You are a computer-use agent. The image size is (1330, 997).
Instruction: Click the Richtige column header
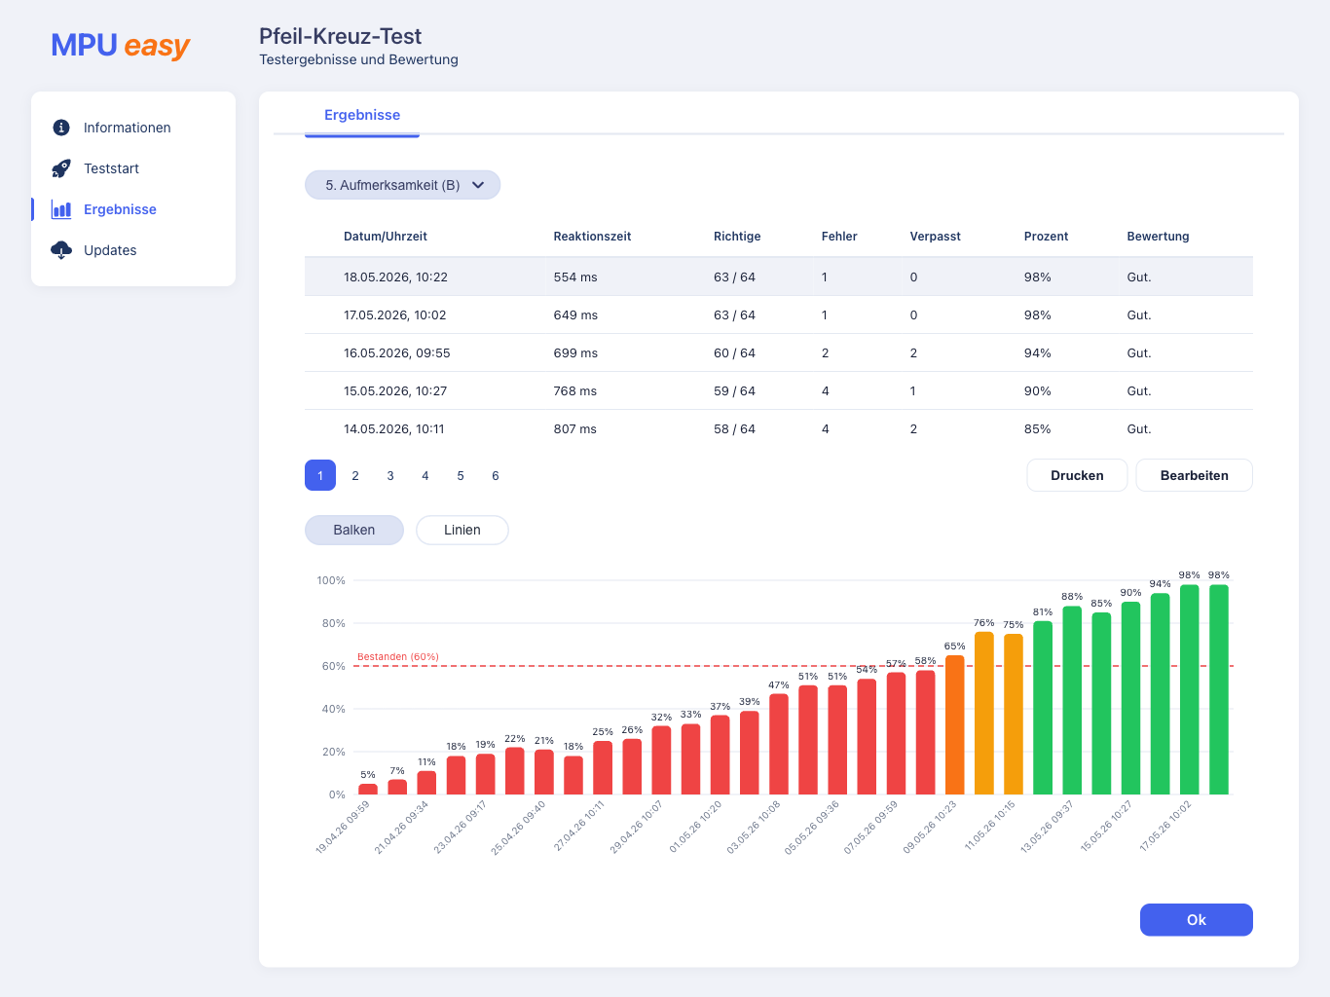pos(737,237)
